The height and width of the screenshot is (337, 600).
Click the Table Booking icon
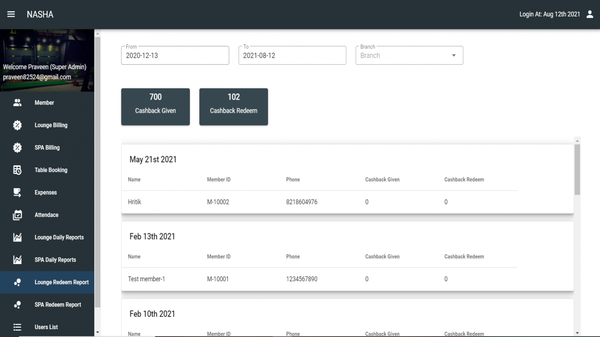[17, 170]
